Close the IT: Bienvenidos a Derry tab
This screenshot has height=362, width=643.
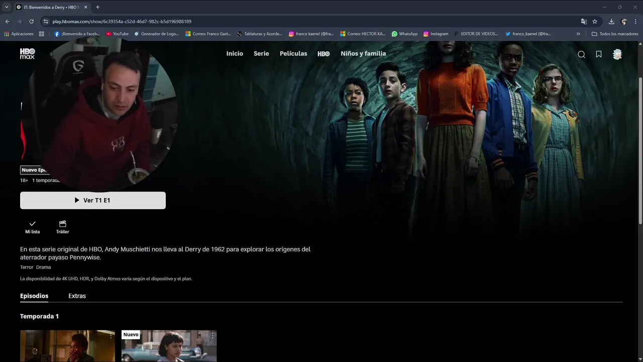[85, 7]
